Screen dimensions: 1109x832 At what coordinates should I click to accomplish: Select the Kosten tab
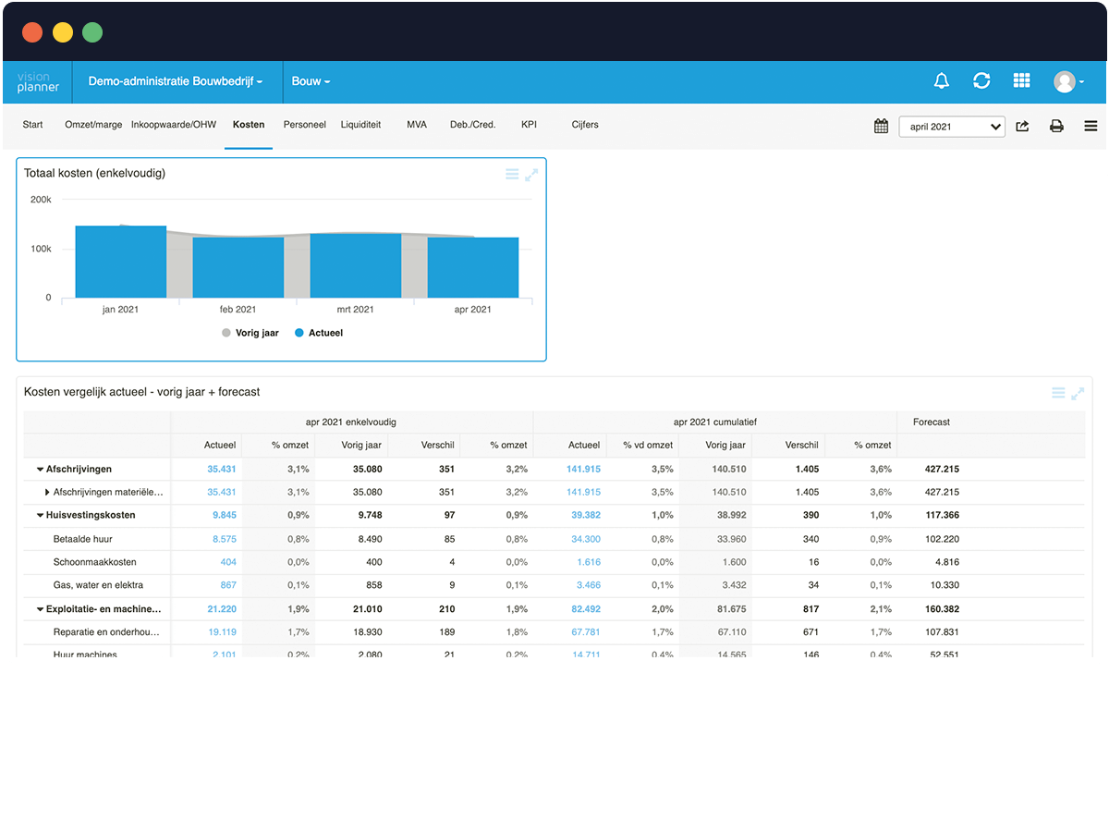249,125
